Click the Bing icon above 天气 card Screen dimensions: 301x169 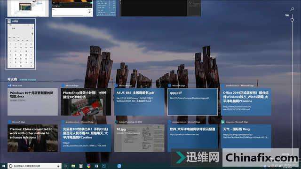pos(223,122)
